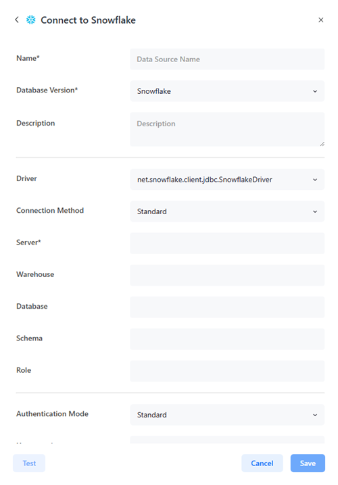Select the Server input field
Screen dimensions: 338x485
[x=227, y=243]
